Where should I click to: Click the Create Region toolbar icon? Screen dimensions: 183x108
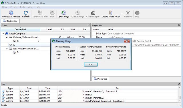(x=93, y=13)
